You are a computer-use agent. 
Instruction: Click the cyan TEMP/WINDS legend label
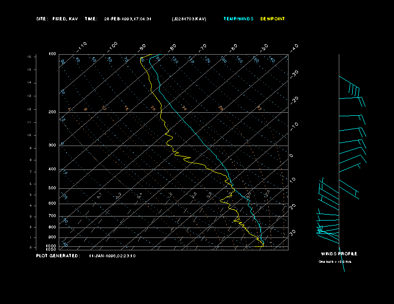(238, 19)
